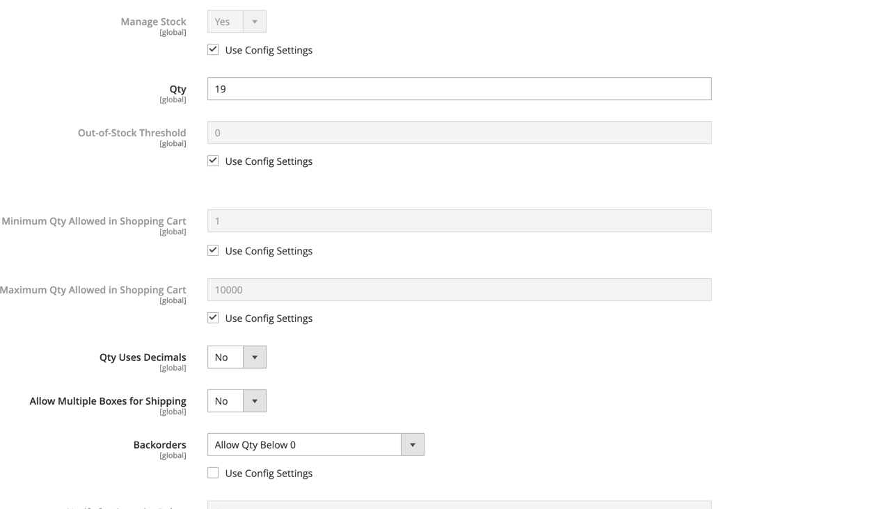This screenshot has height=509, width=872.
Task: Expand the Allow Multiple Boxes for Shipping dropdown
Action: click(x=237, y=401)
